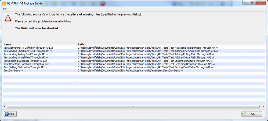Click path of Test Adding Virtual Field

[146, 57]
